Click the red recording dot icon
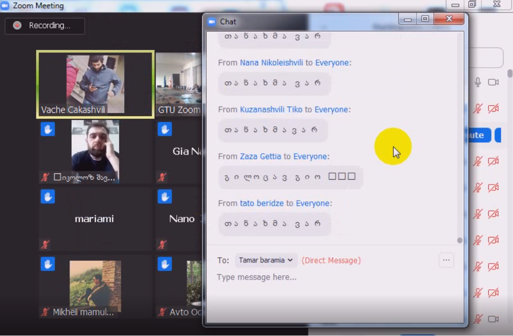 (x=17, y=26)
